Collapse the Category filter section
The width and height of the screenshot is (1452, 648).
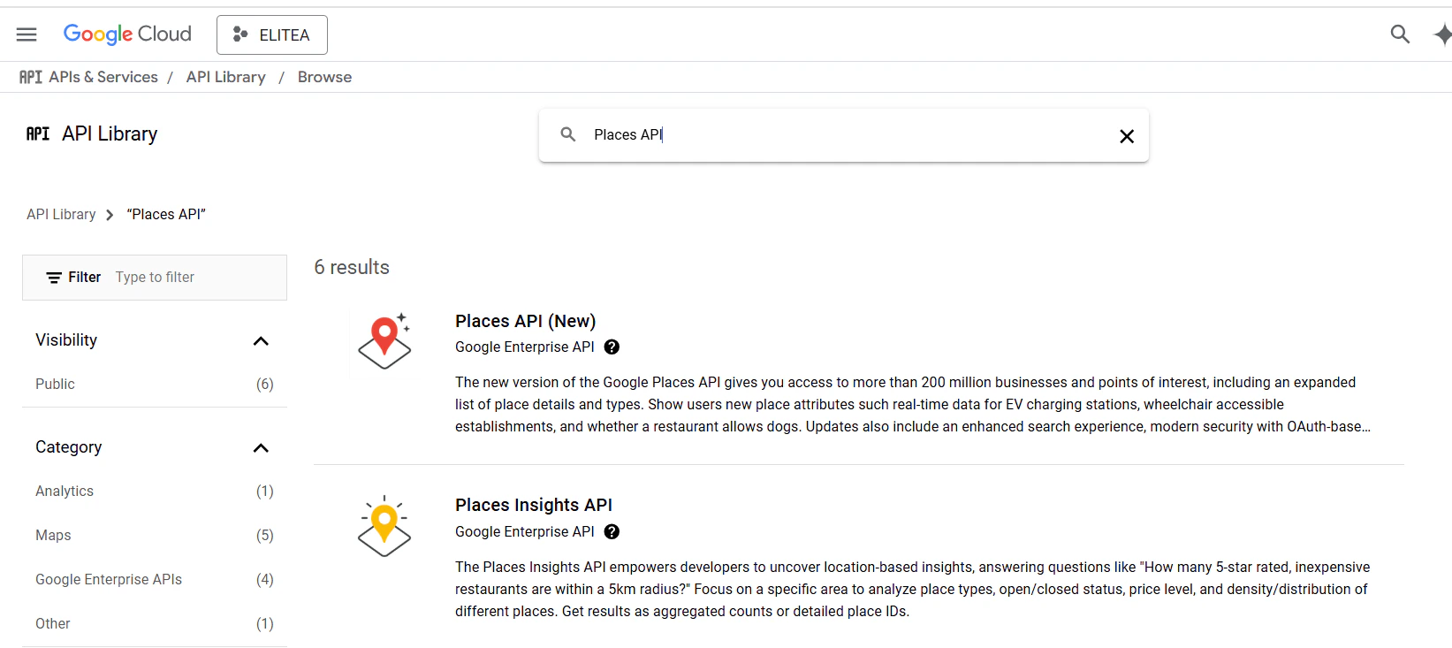pos(261,447)
